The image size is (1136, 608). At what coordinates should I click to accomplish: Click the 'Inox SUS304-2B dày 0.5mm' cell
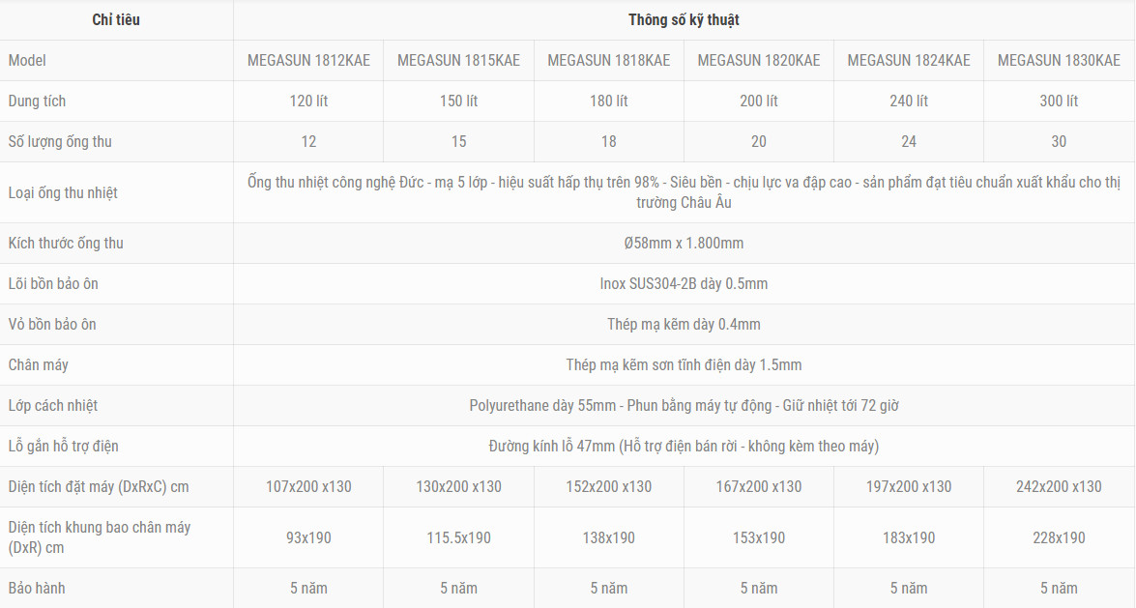click(x=684, y=283)
